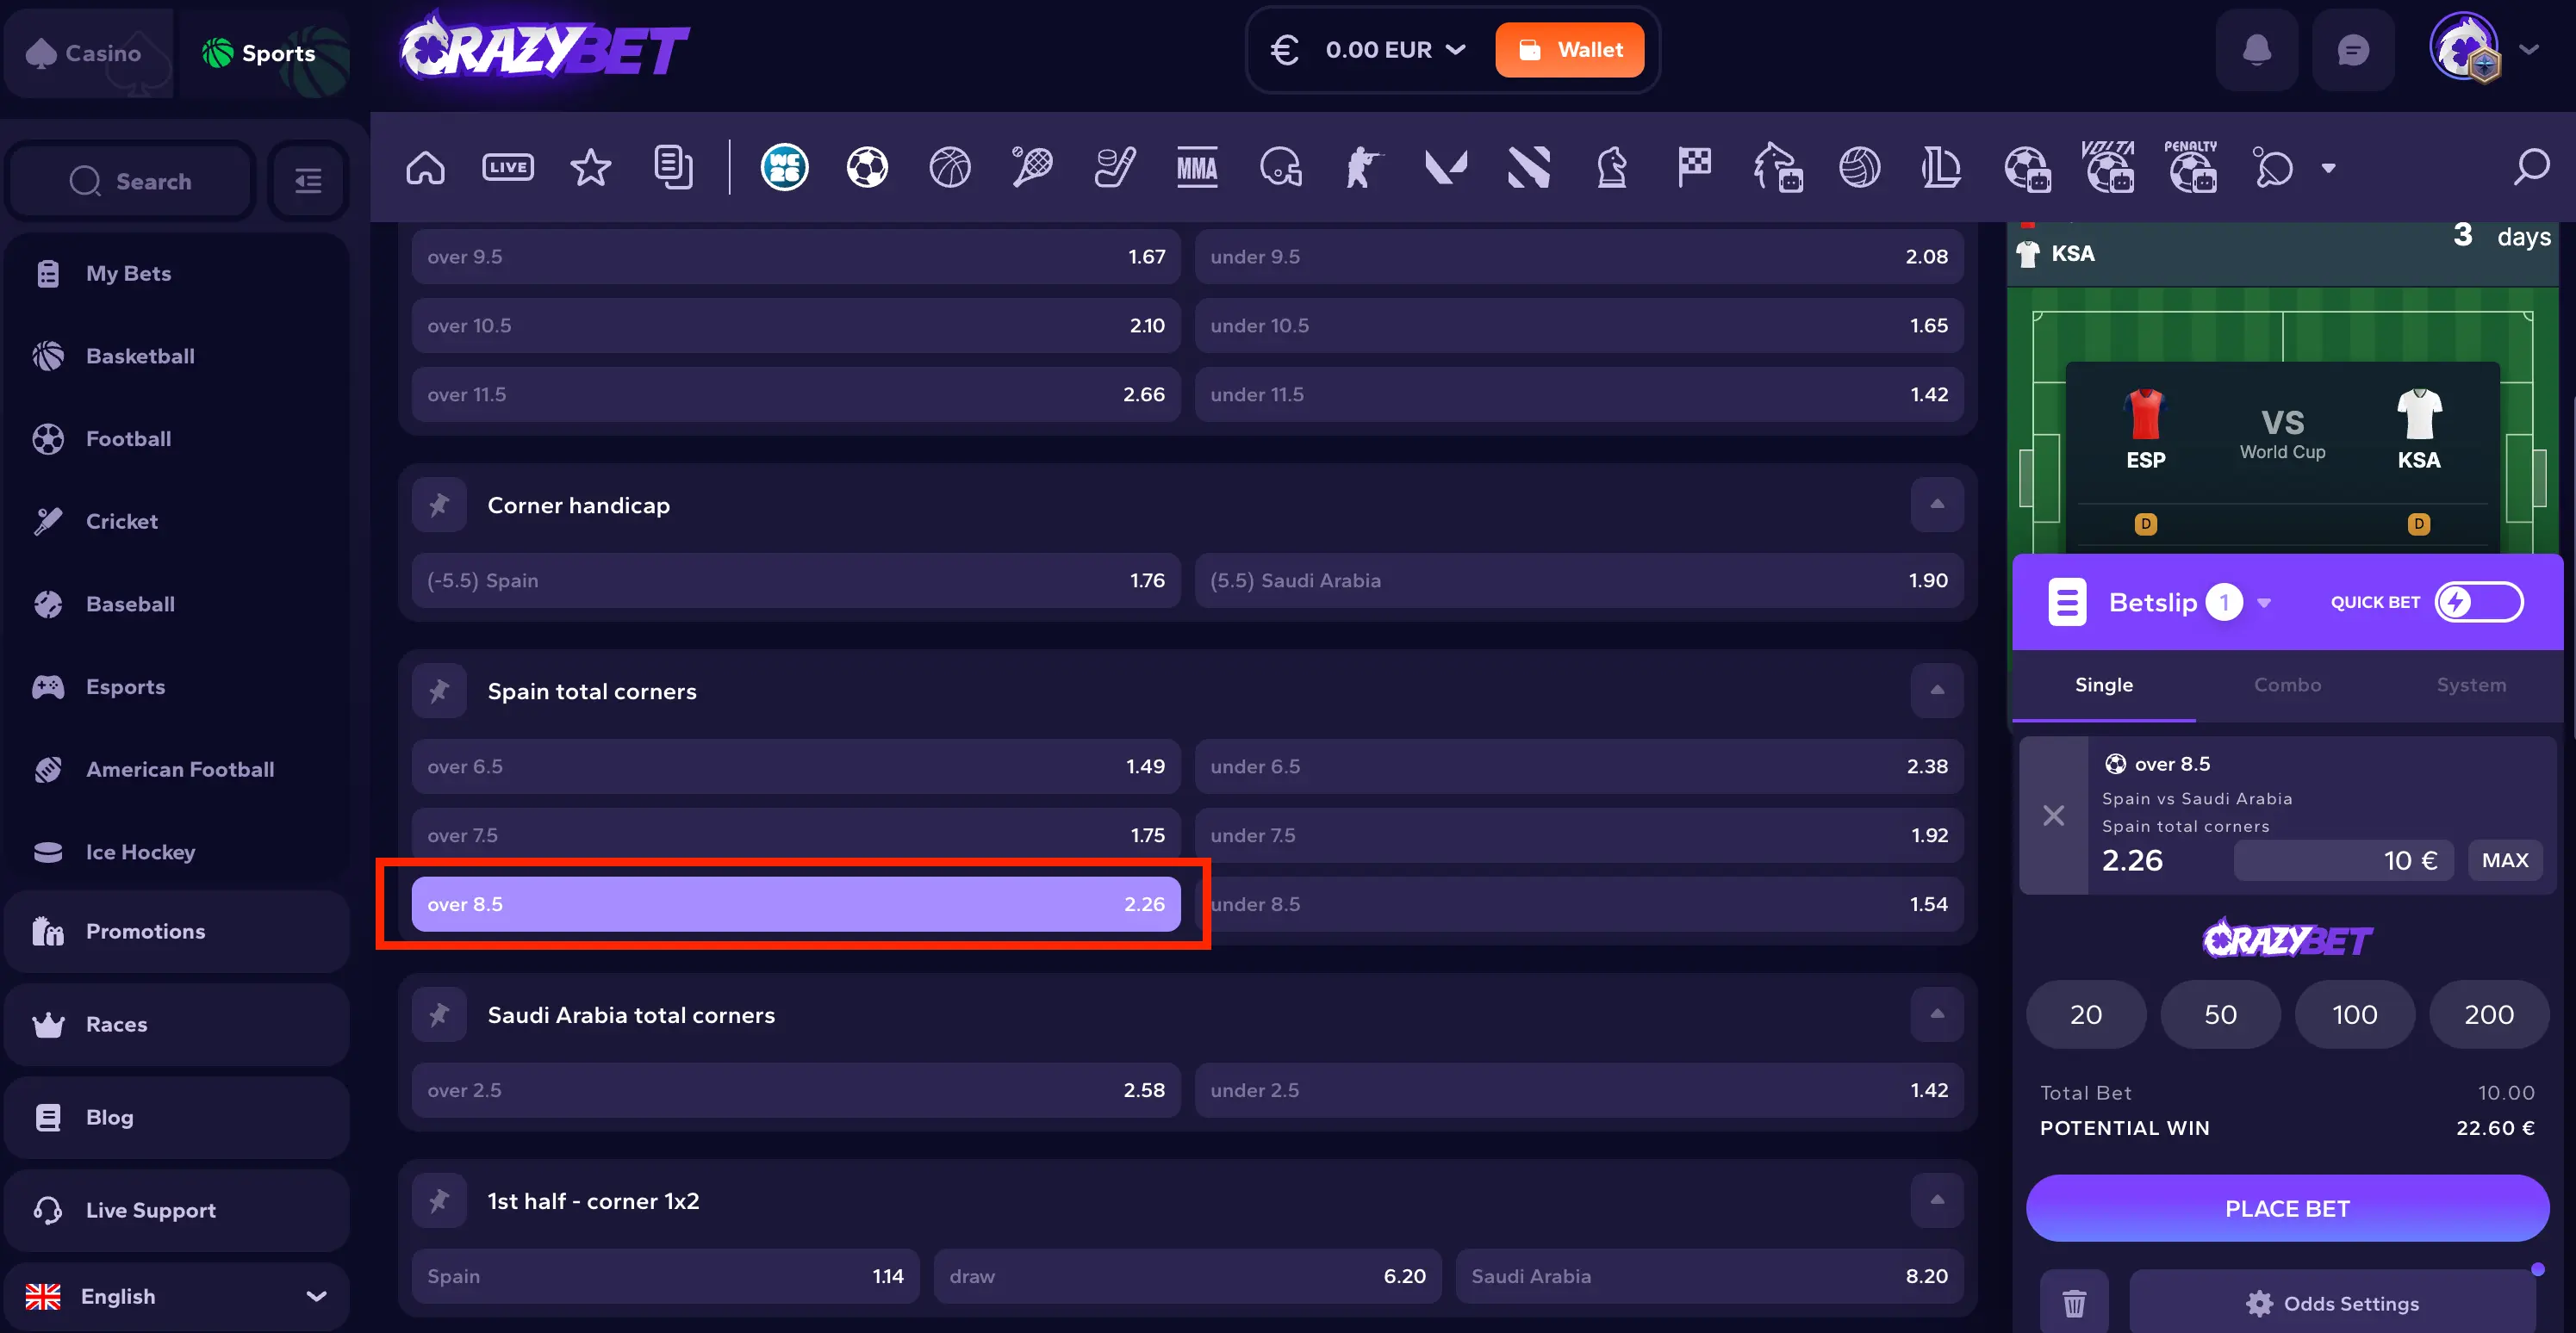
Task: Open favorites star icon in sports bar
Action: click(x=590, y=167)
